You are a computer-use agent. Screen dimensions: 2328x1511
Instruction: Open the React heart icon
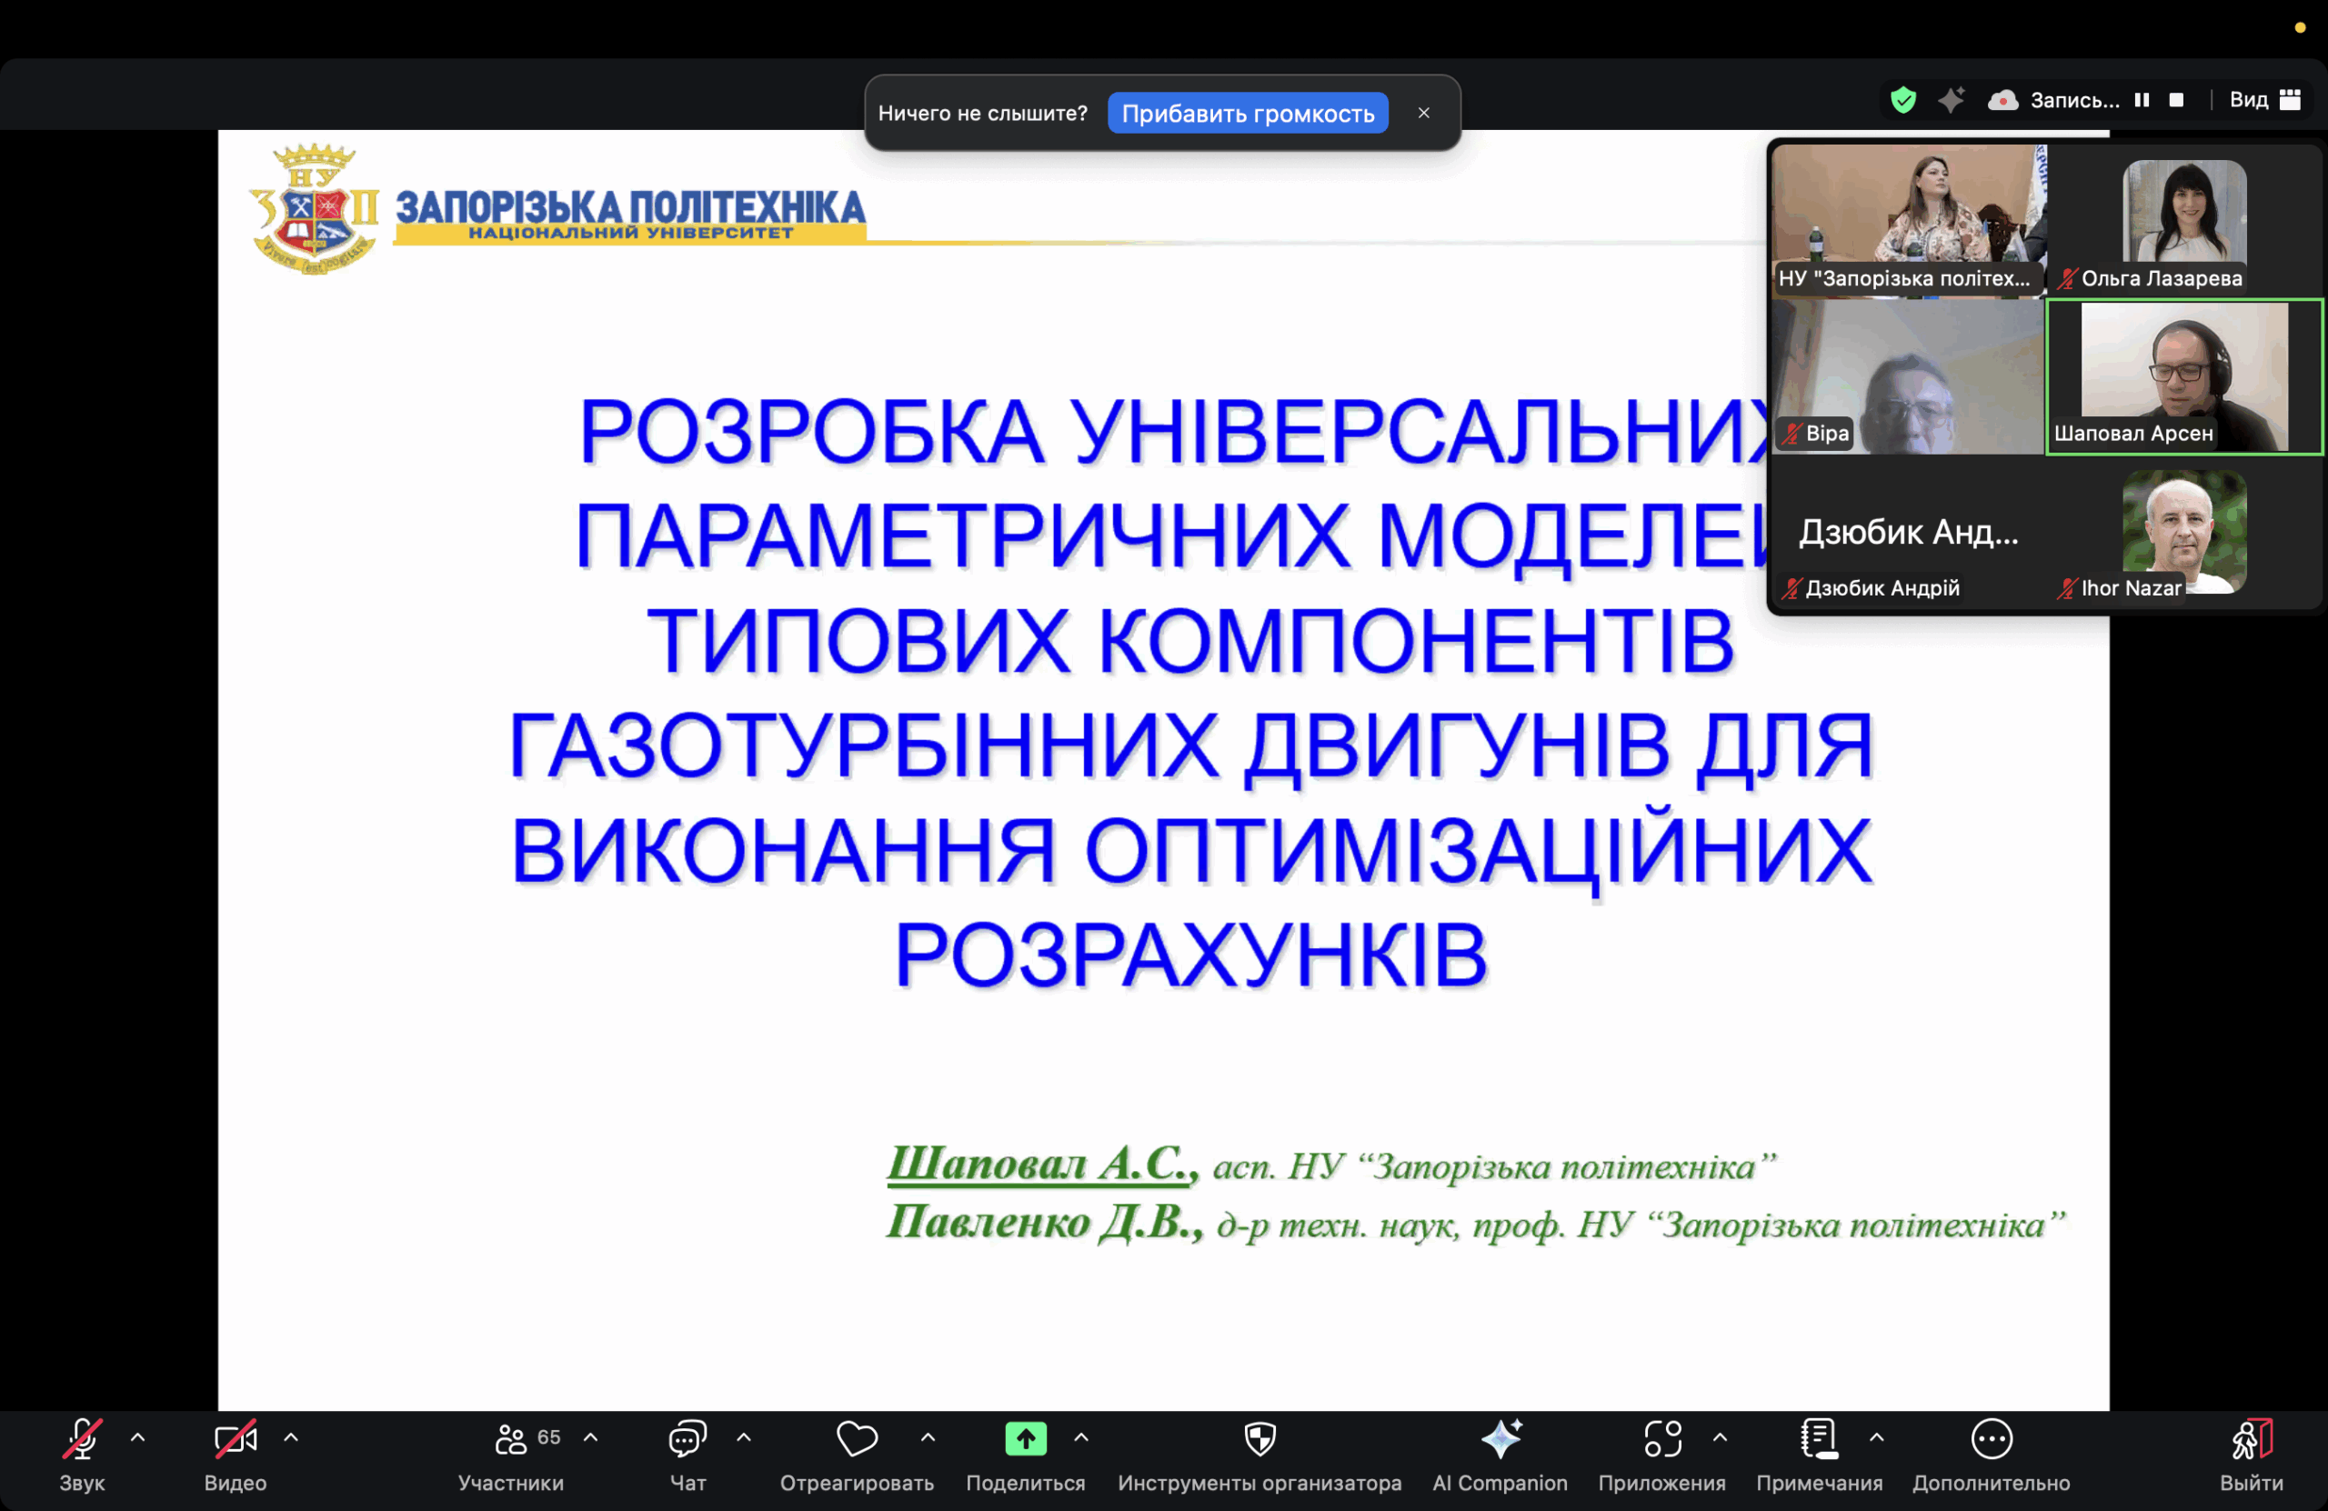coord(857,1438)
